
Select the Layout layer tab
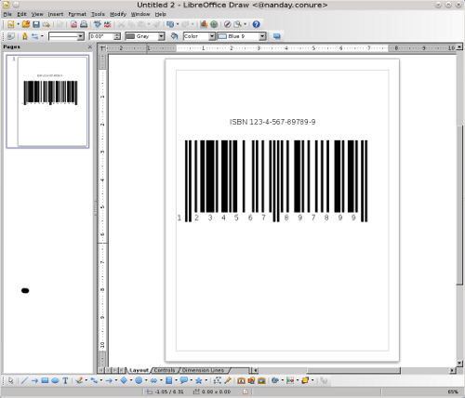pyautogui.click(x=139, y=370)
